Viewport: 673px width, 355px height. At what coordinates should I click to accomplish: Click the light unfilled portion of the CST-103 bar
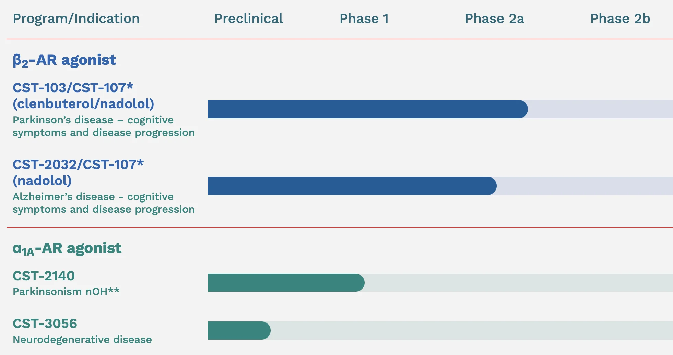[600, 109]
